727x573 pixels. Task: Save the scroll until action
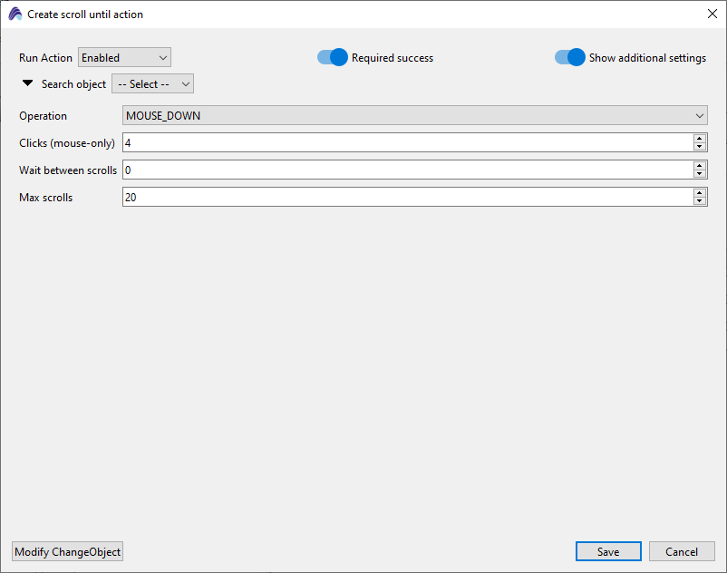[608, 552]
